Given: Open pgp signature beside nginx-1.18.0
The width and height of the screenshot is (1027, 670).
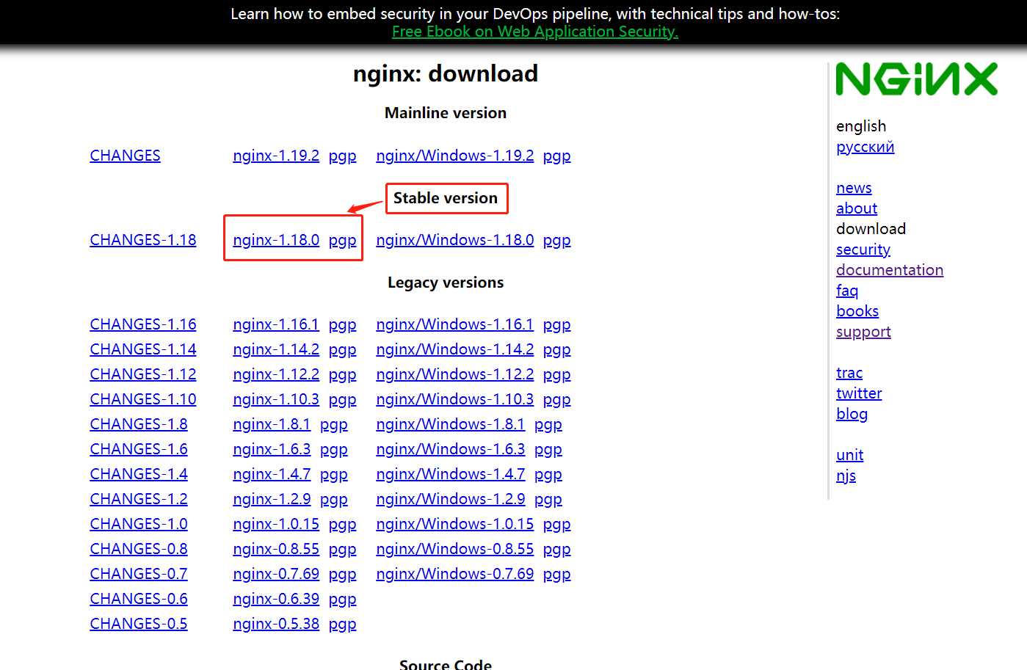Looking at the screenshot, I should (343, 240).
